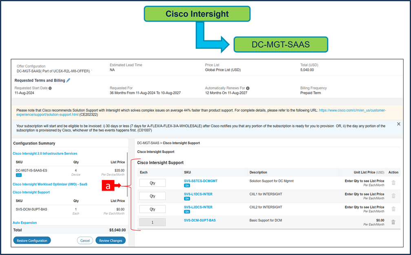Dismiss the subscription start notice
This screenshot has width=411, height=255.
click(x=398, y=124)
